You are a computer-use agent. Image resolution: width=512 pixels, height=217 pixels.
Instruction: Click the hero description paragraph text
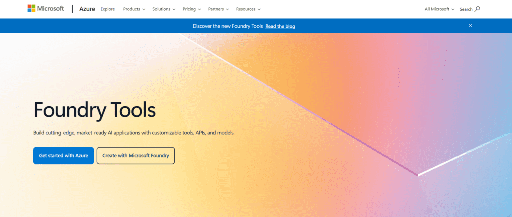point(134,133)
